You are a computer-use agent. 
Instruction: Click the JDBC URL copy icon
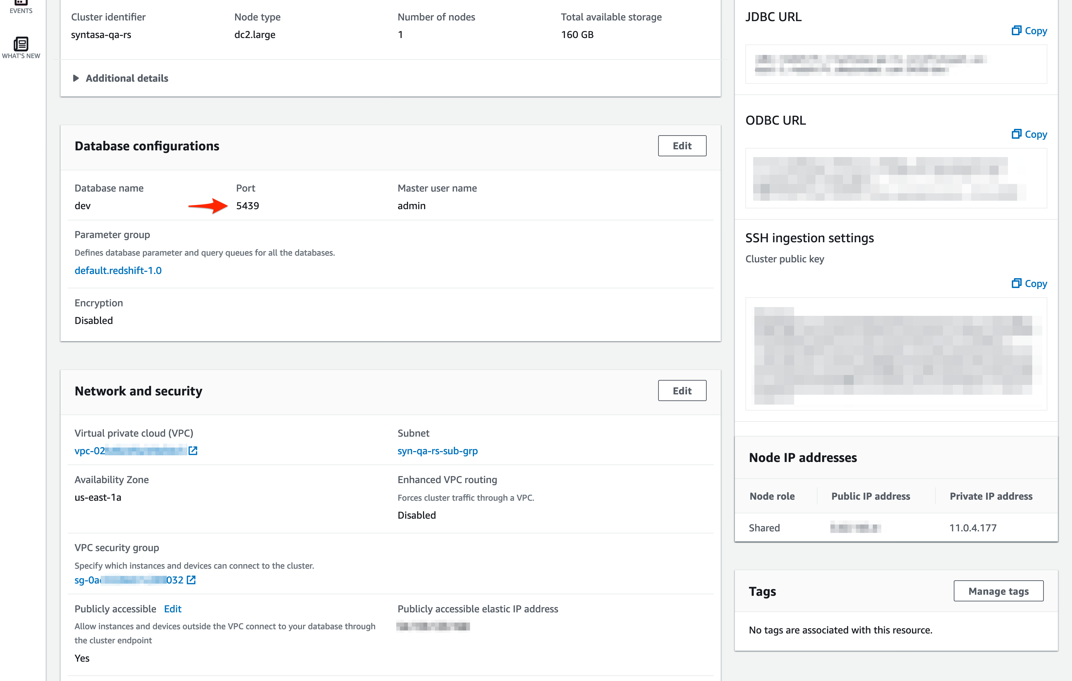coord(1016,30)
